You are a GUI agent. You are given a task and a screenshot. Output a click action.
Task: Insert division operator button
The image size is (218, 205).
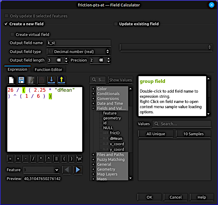click(33, 159)
